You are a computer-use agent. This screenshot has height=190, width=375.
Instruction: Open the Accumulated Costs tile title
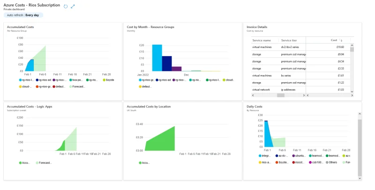(x=20, y=27)
